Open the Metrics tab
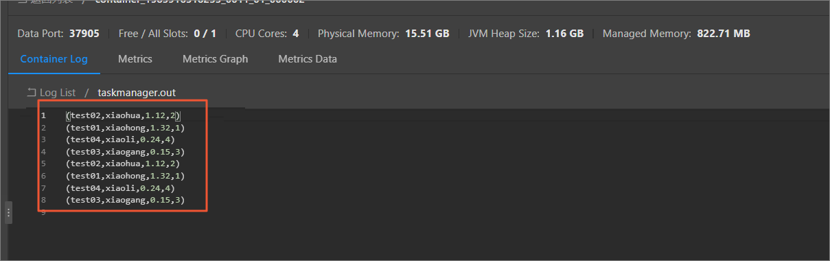The image size is (830, 261). pos(135,59)
